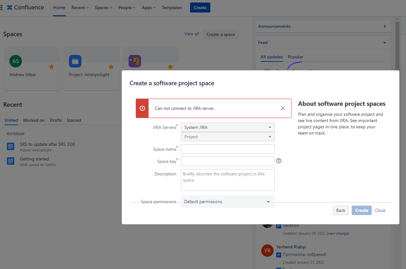Screen dimensions: 406x269
Task: Open the Apps menu dropdown
Action: [149, 7]
